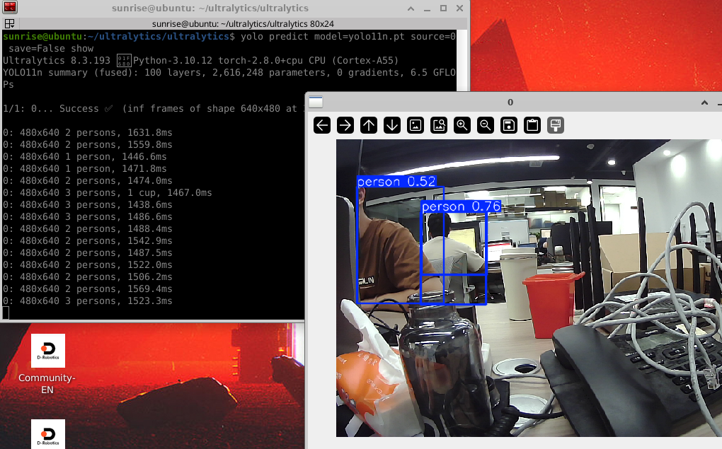The width and height of the screenshot is (722, 449).
Task: Click the terminal line ending in 1559.8ms
Action: tap(88, 144)
